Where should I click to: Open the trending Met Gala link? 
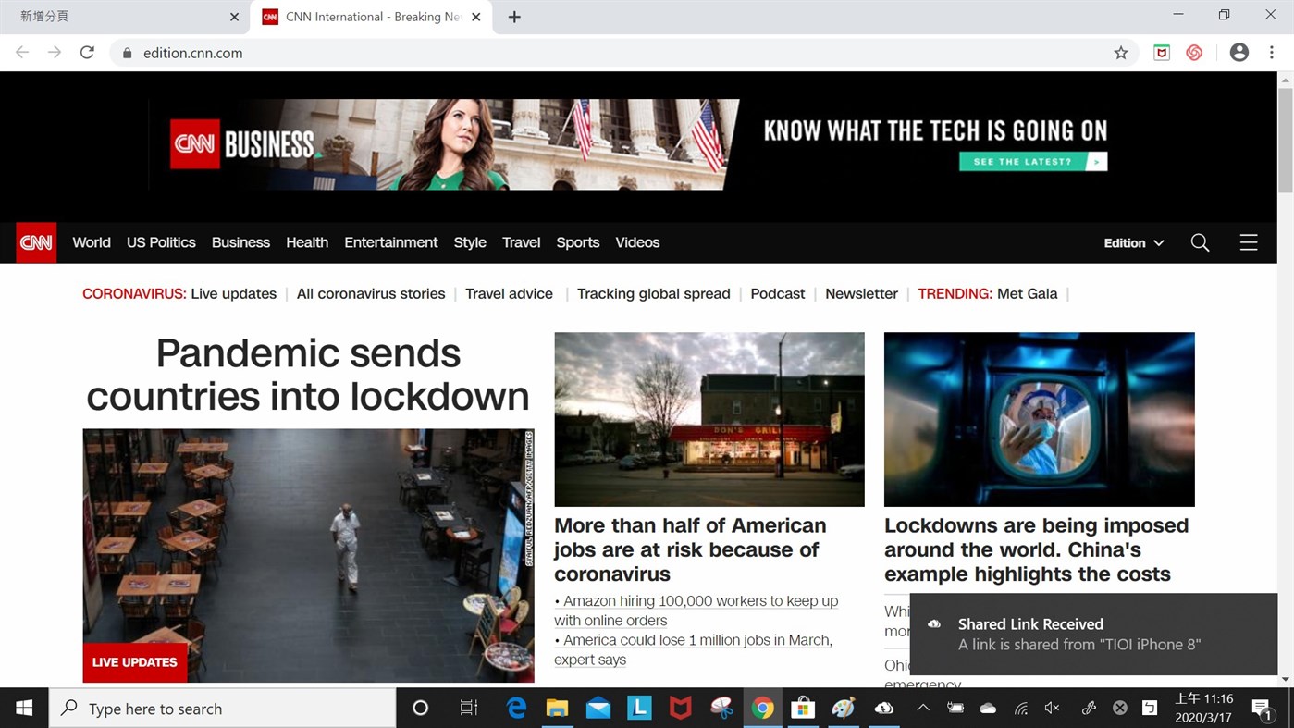1027,293
